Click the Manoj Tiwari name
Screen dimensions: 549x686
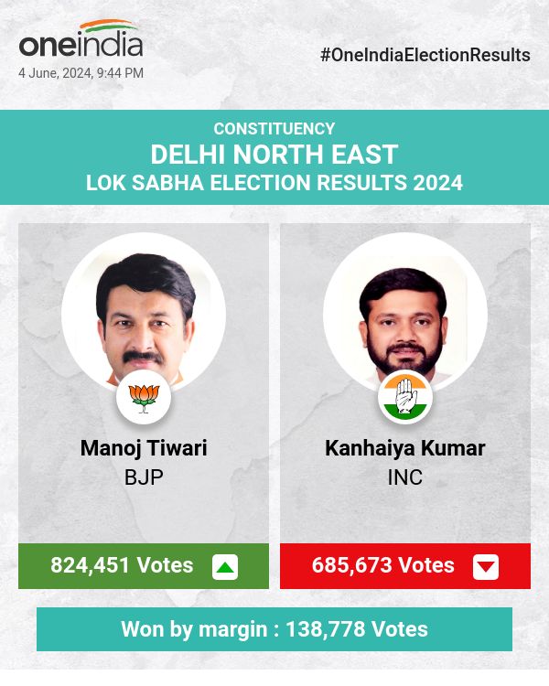[144, 448]
